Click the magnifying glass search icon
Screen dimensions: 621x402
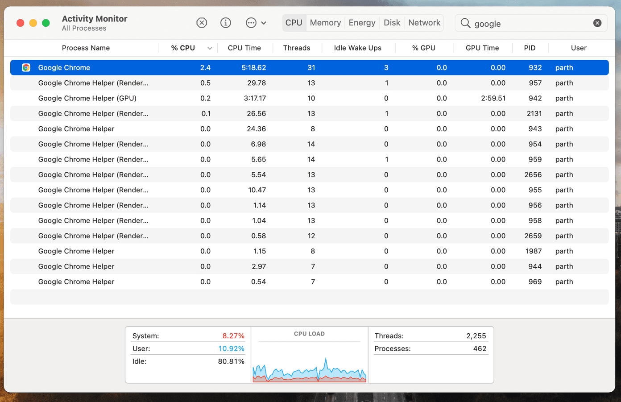(x=465, y=23)
